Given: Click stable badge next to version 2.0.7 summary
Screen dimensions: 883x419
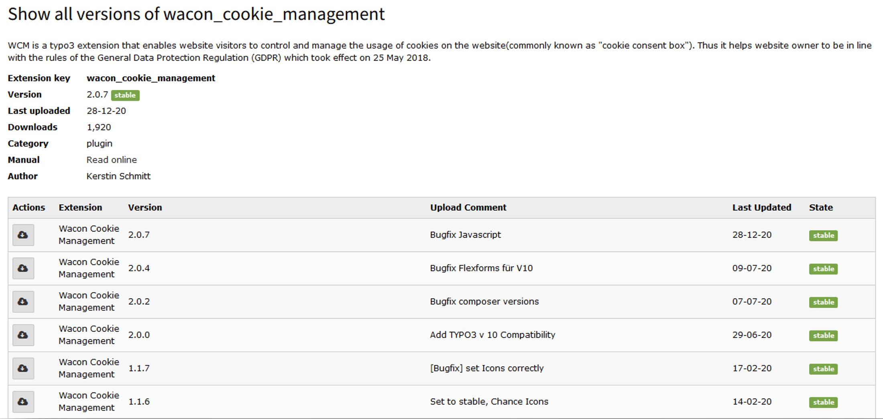Looking at the screenshot, I should 125,95.
